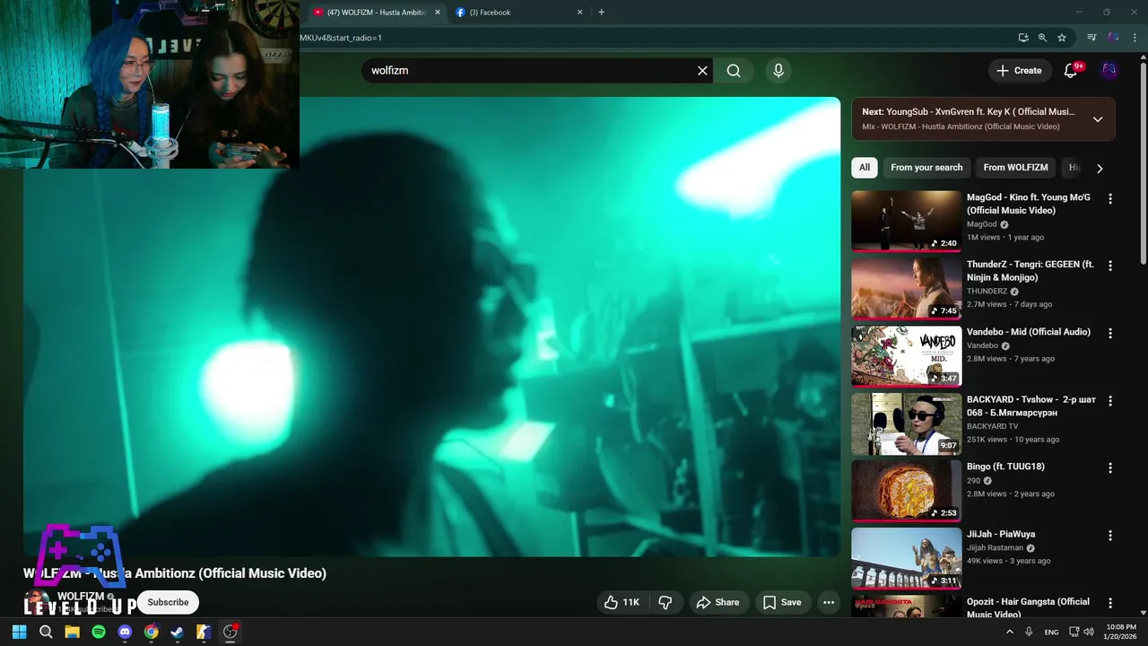
Task: Open a new browser tab
Action: click(601, 13)
